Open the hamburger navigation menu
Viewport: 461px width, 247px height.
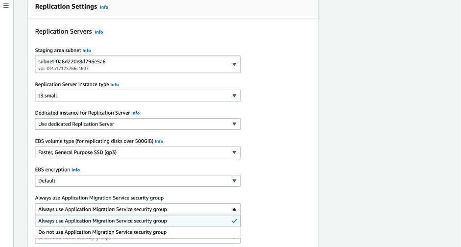(6, 6)
